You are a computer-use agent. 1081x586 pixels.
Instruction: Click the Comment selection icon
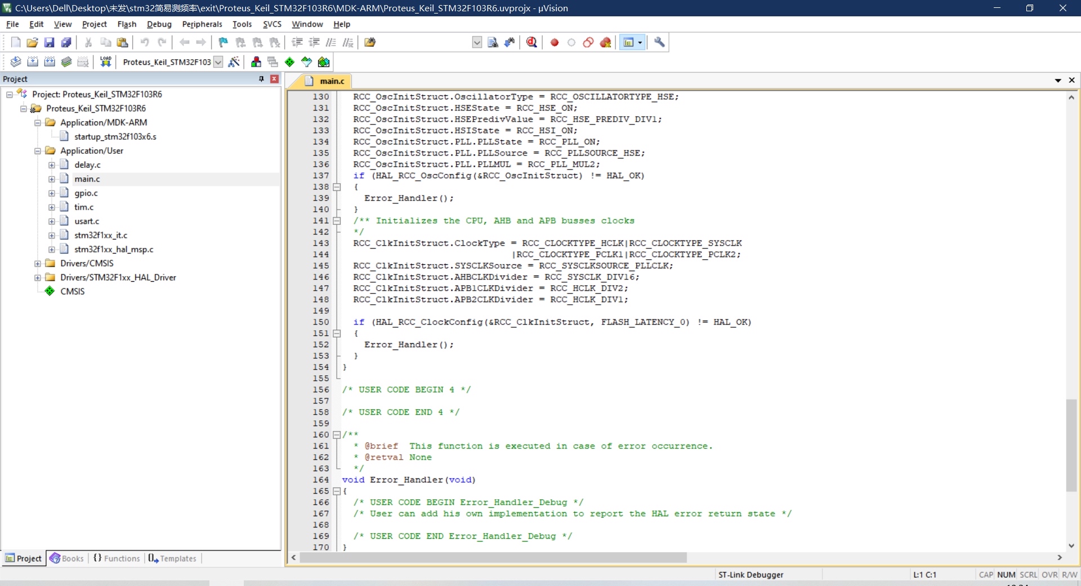pos(331,42)
